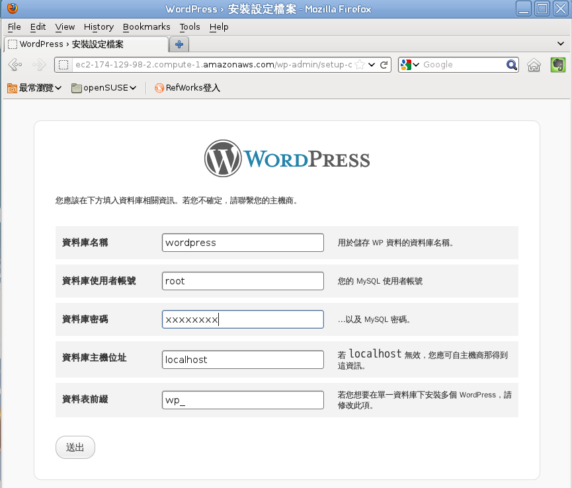This screenshot has width=572, height=488.
Task: Open the Google search engine dropdown
Action: [410, 65]
